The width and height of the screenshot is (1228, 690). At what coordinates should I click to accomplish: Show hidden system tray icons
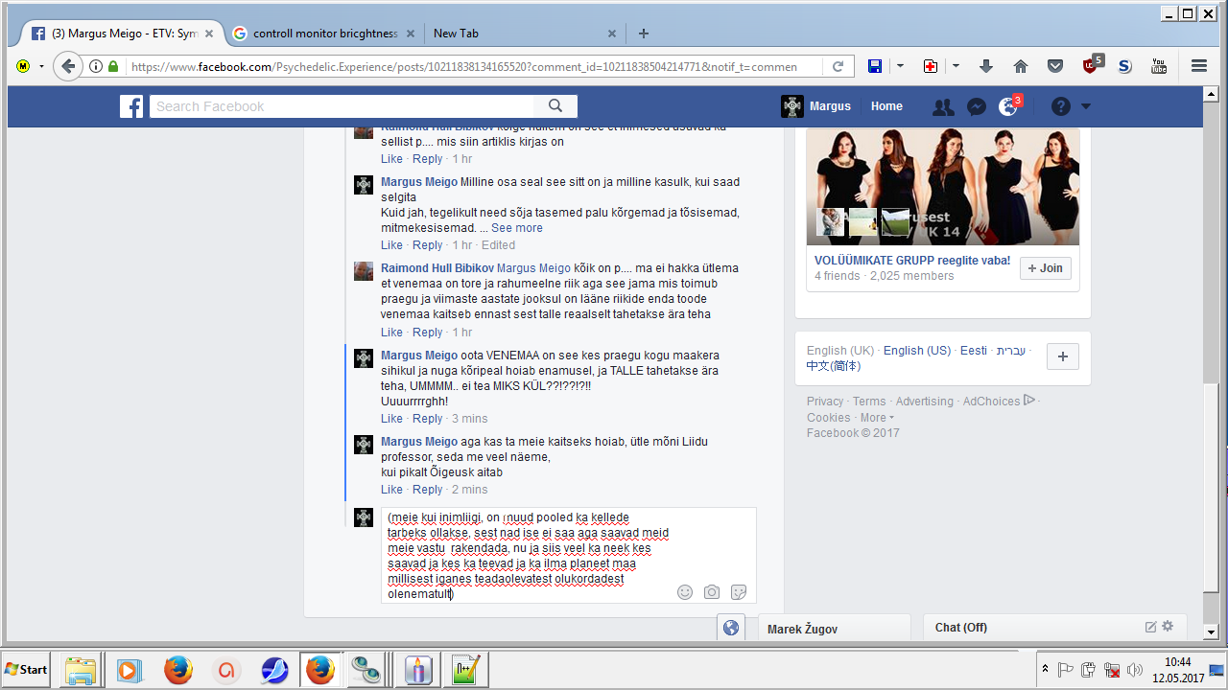coord(1045,668)
